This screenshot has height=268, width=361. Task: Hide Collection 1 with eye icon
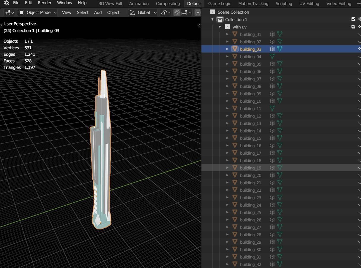click(360, 19)
